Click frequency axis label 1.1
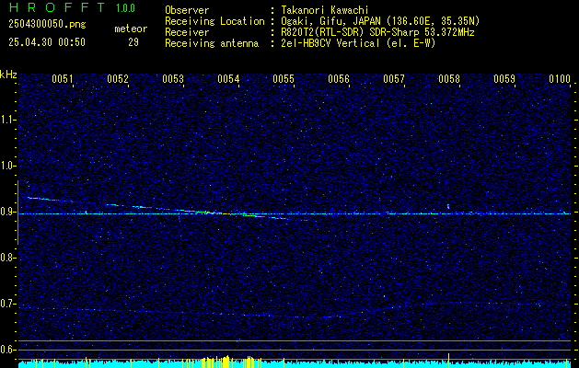This screenshot has width=579, height=368. tap(8, 120)
